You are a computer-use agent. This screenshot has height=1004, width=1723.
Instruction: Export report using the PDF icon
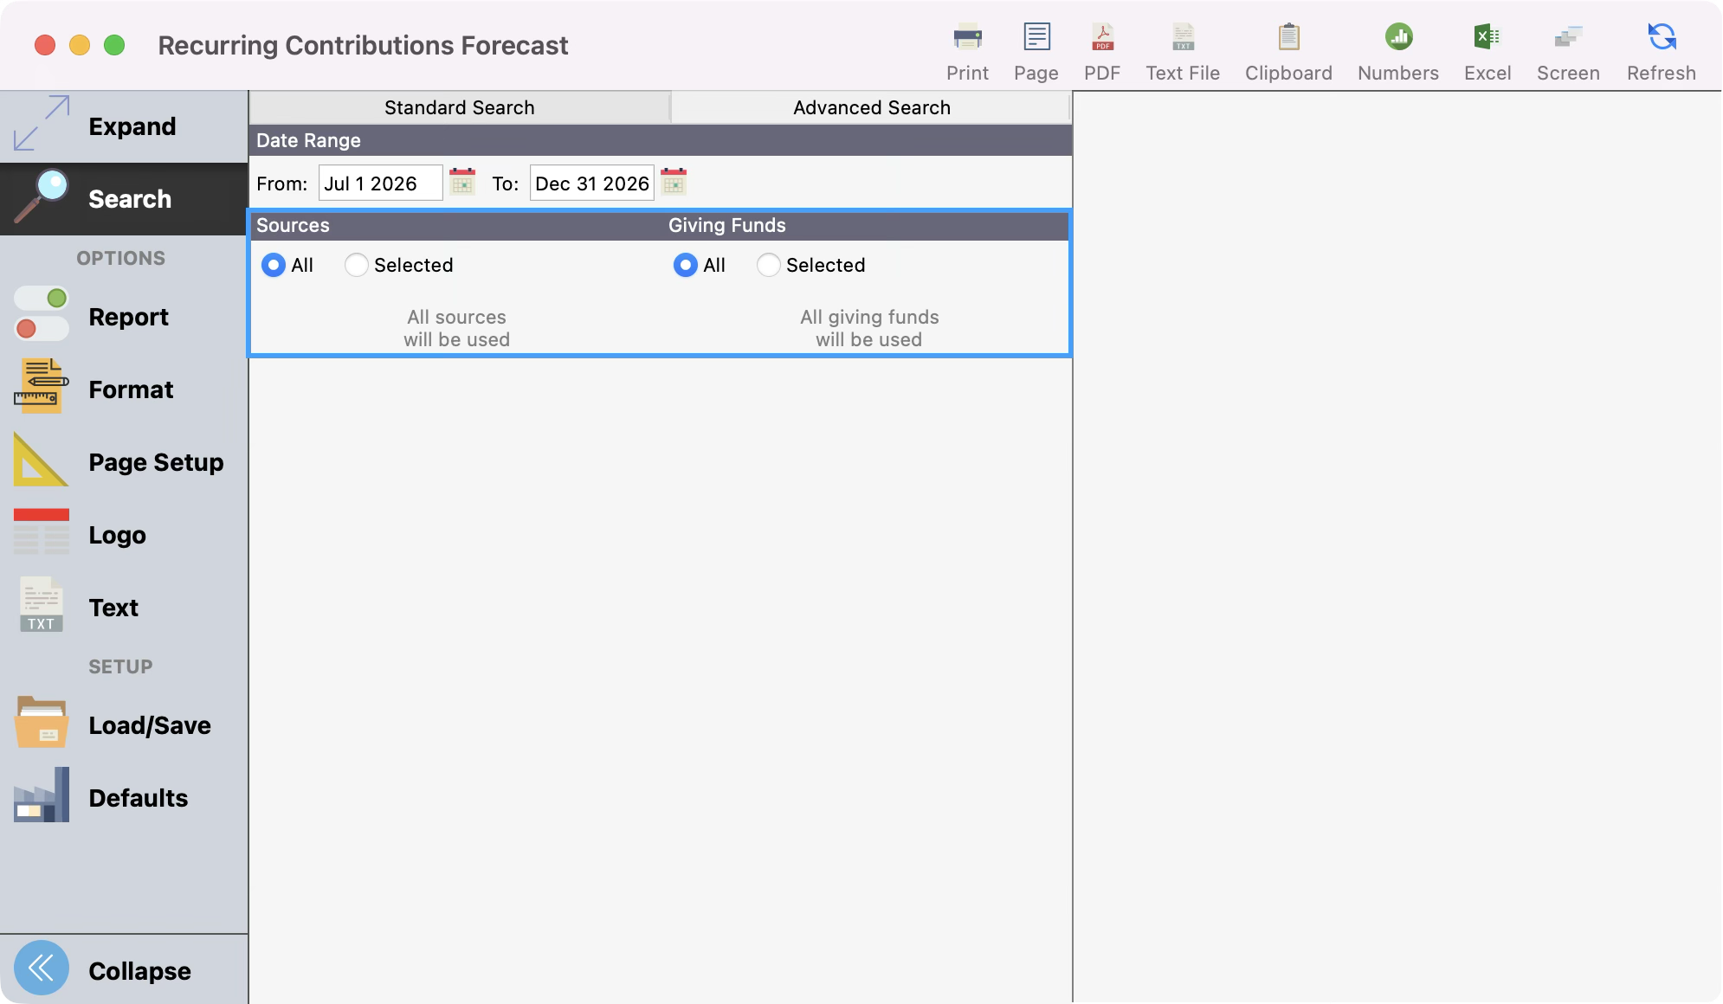(1102, 37)
